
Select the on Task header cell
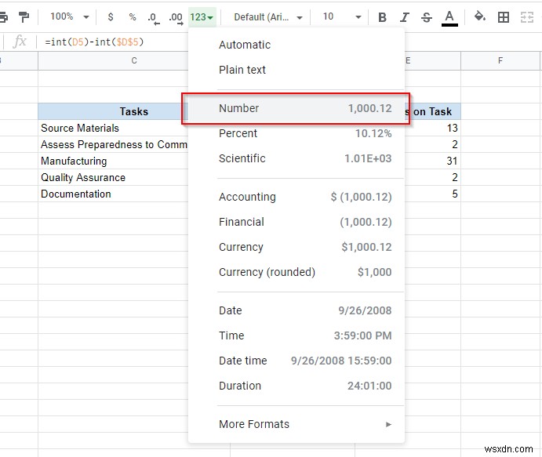point(432,111)
